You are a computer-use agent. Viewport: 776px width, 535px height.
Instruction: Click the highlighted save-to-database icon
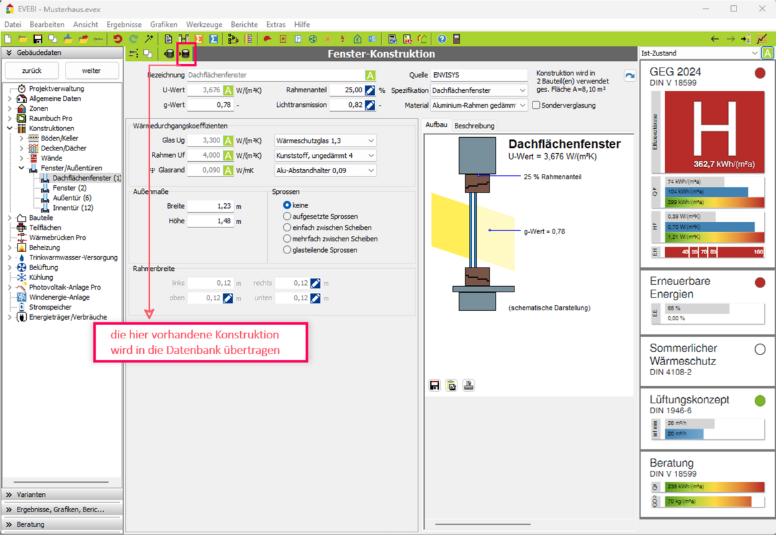pyautogui.click(x=186, y=54)
